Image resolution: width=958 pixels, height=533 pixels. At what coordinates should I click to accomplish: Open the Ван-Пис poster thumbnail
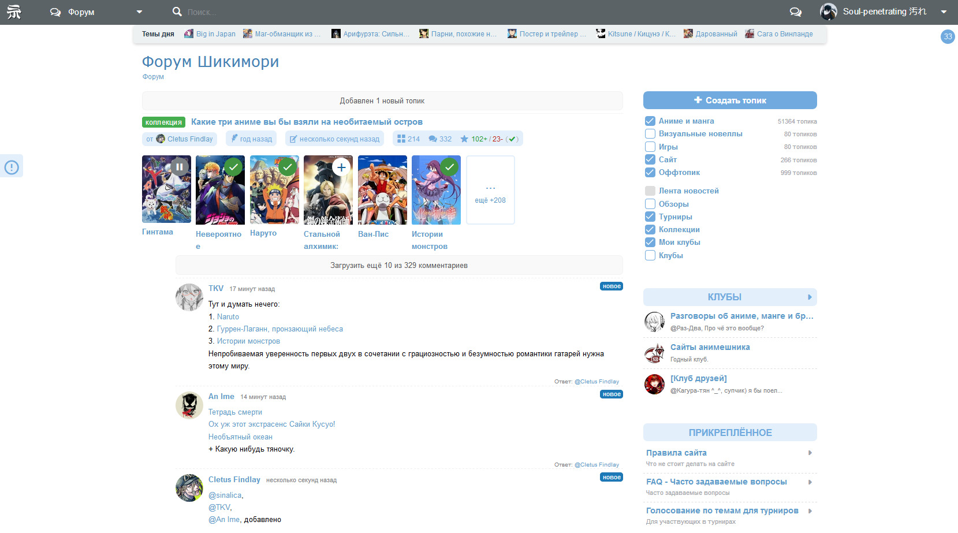[382, 190]
